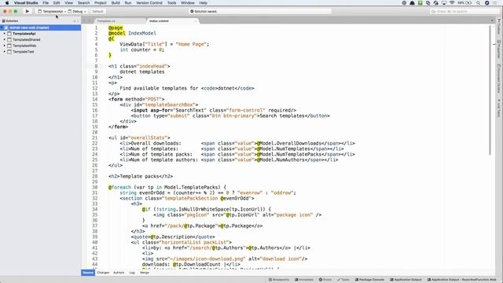Open the Search menu
The height and width of the screenshot is (283, 503).
coord(84,2)
